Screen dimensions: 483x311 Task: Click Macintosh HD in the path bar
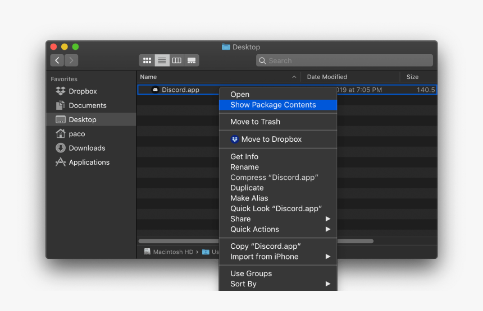173,252
